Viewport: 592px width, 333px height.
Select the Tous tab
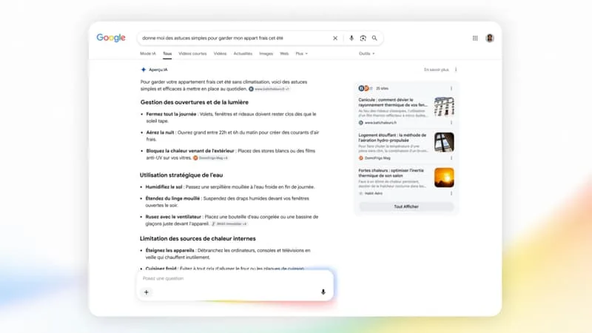coord(167,53)
